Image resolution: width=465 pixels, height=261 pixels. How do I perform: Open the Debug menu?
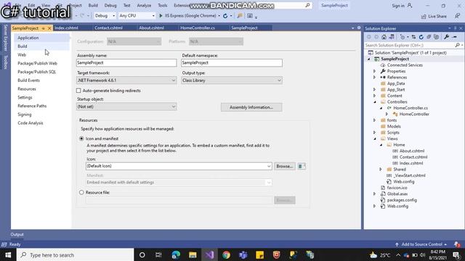110,5
